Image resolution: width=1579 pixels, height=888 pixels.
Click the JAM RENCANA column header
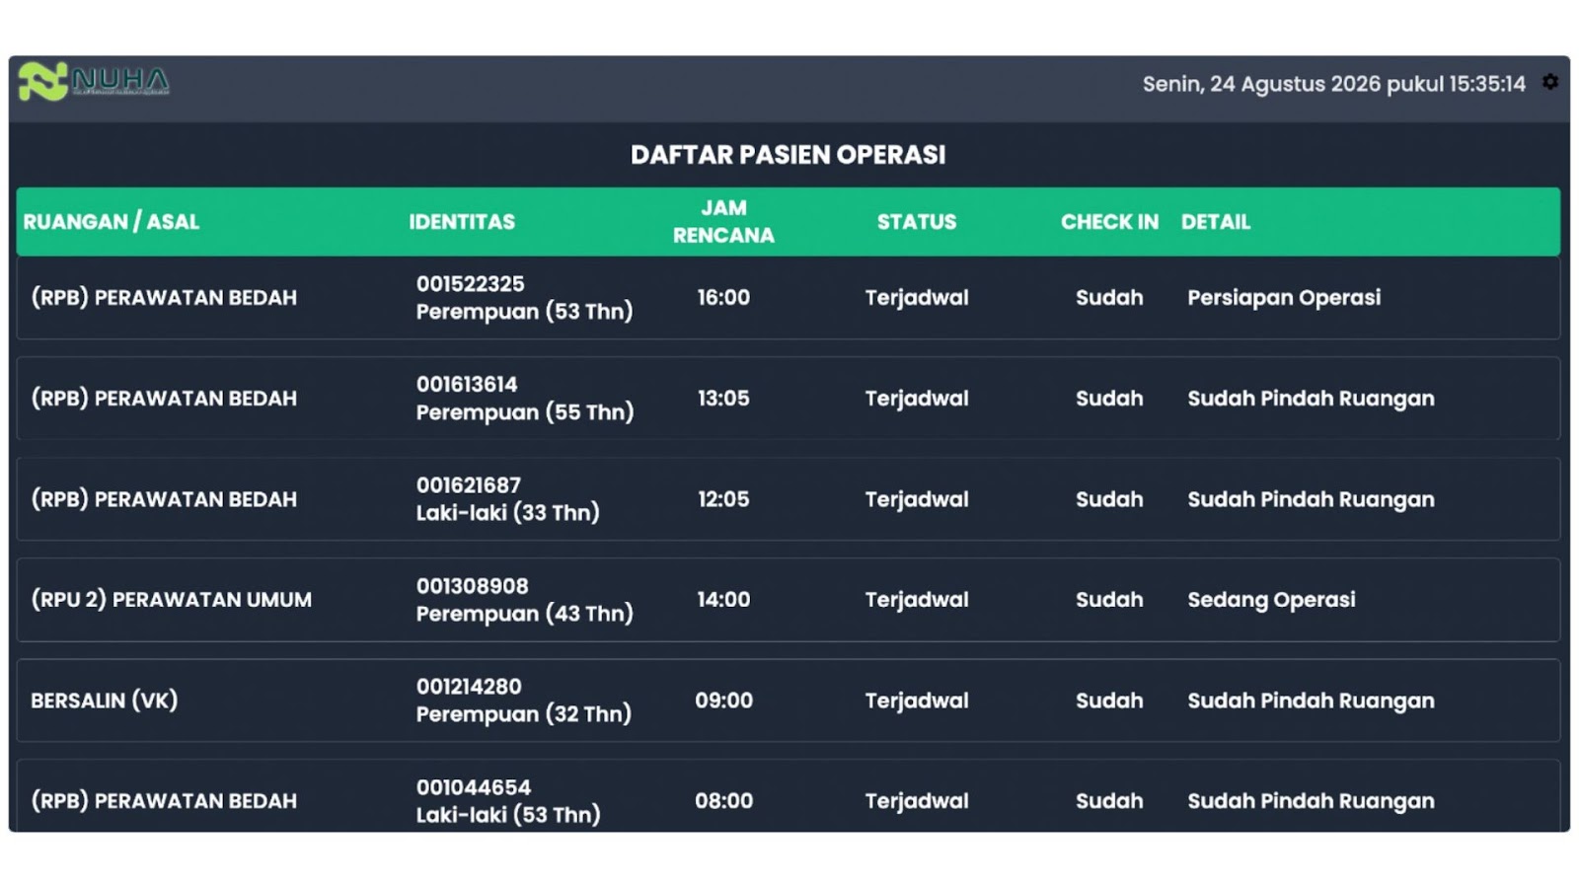point(723,222)
